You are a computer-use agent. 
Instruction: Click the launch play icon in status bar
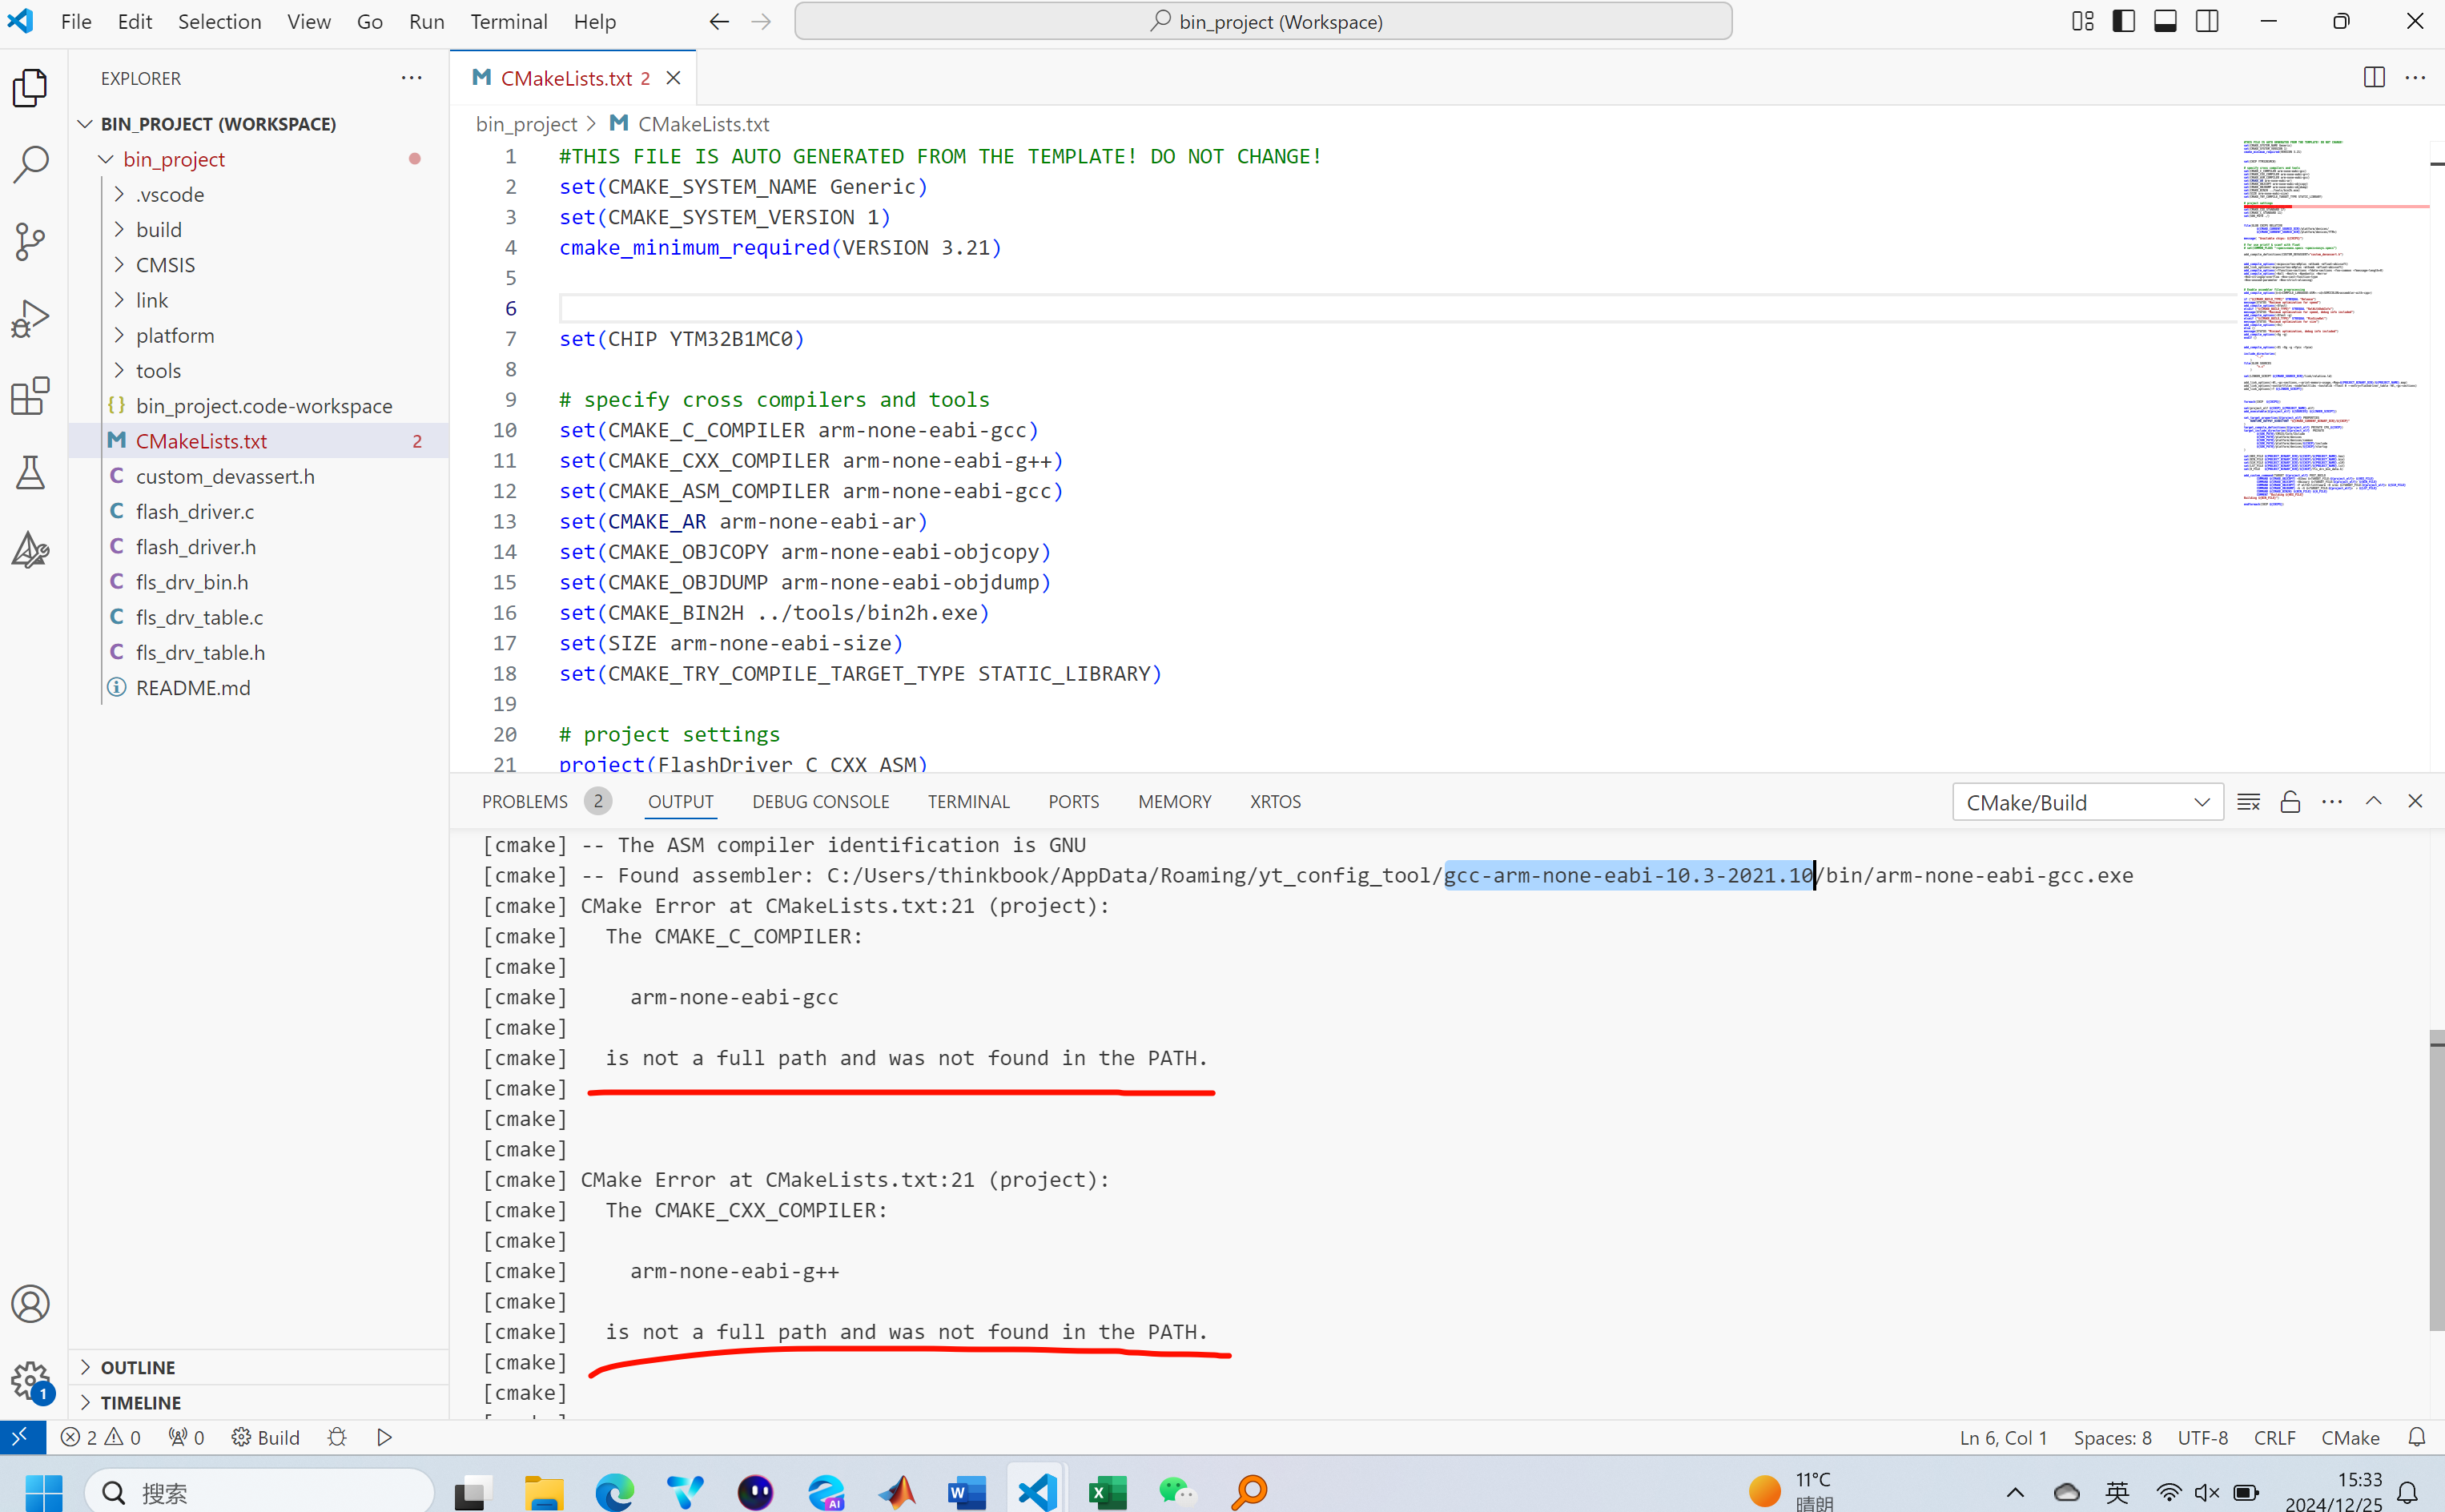pos(384,1437)
